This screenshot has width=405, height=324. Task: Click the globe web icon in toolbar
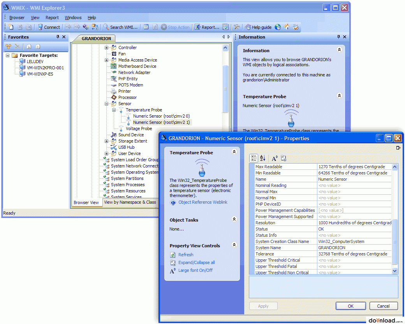(x=278, y=27)
